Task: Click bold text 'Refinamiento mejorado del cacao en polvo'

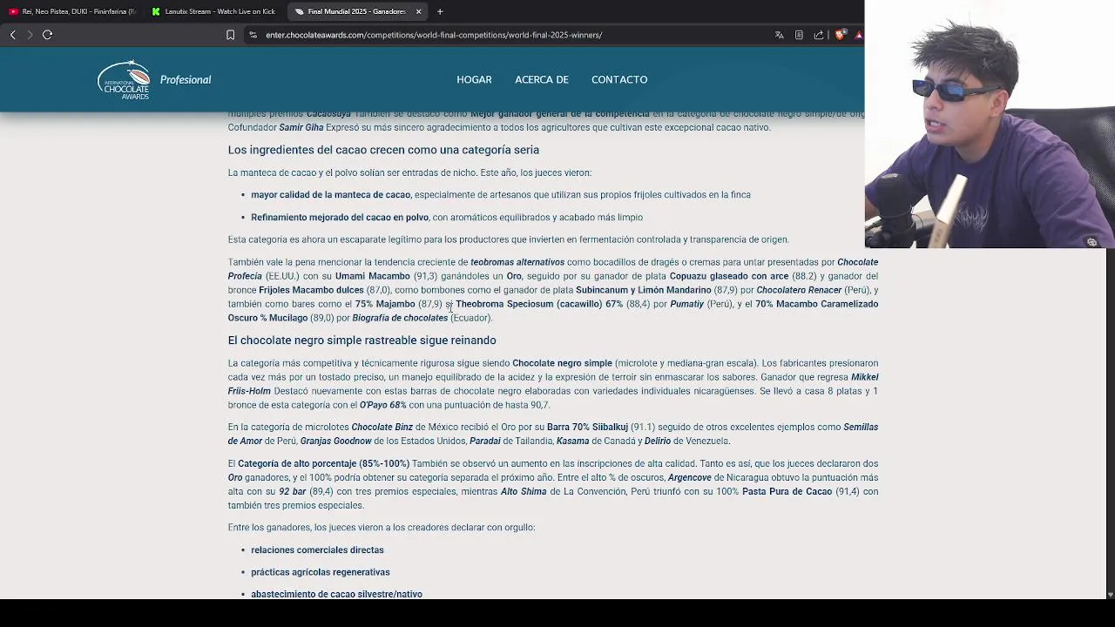Action: pyautogui.click(x=340, y=218)
